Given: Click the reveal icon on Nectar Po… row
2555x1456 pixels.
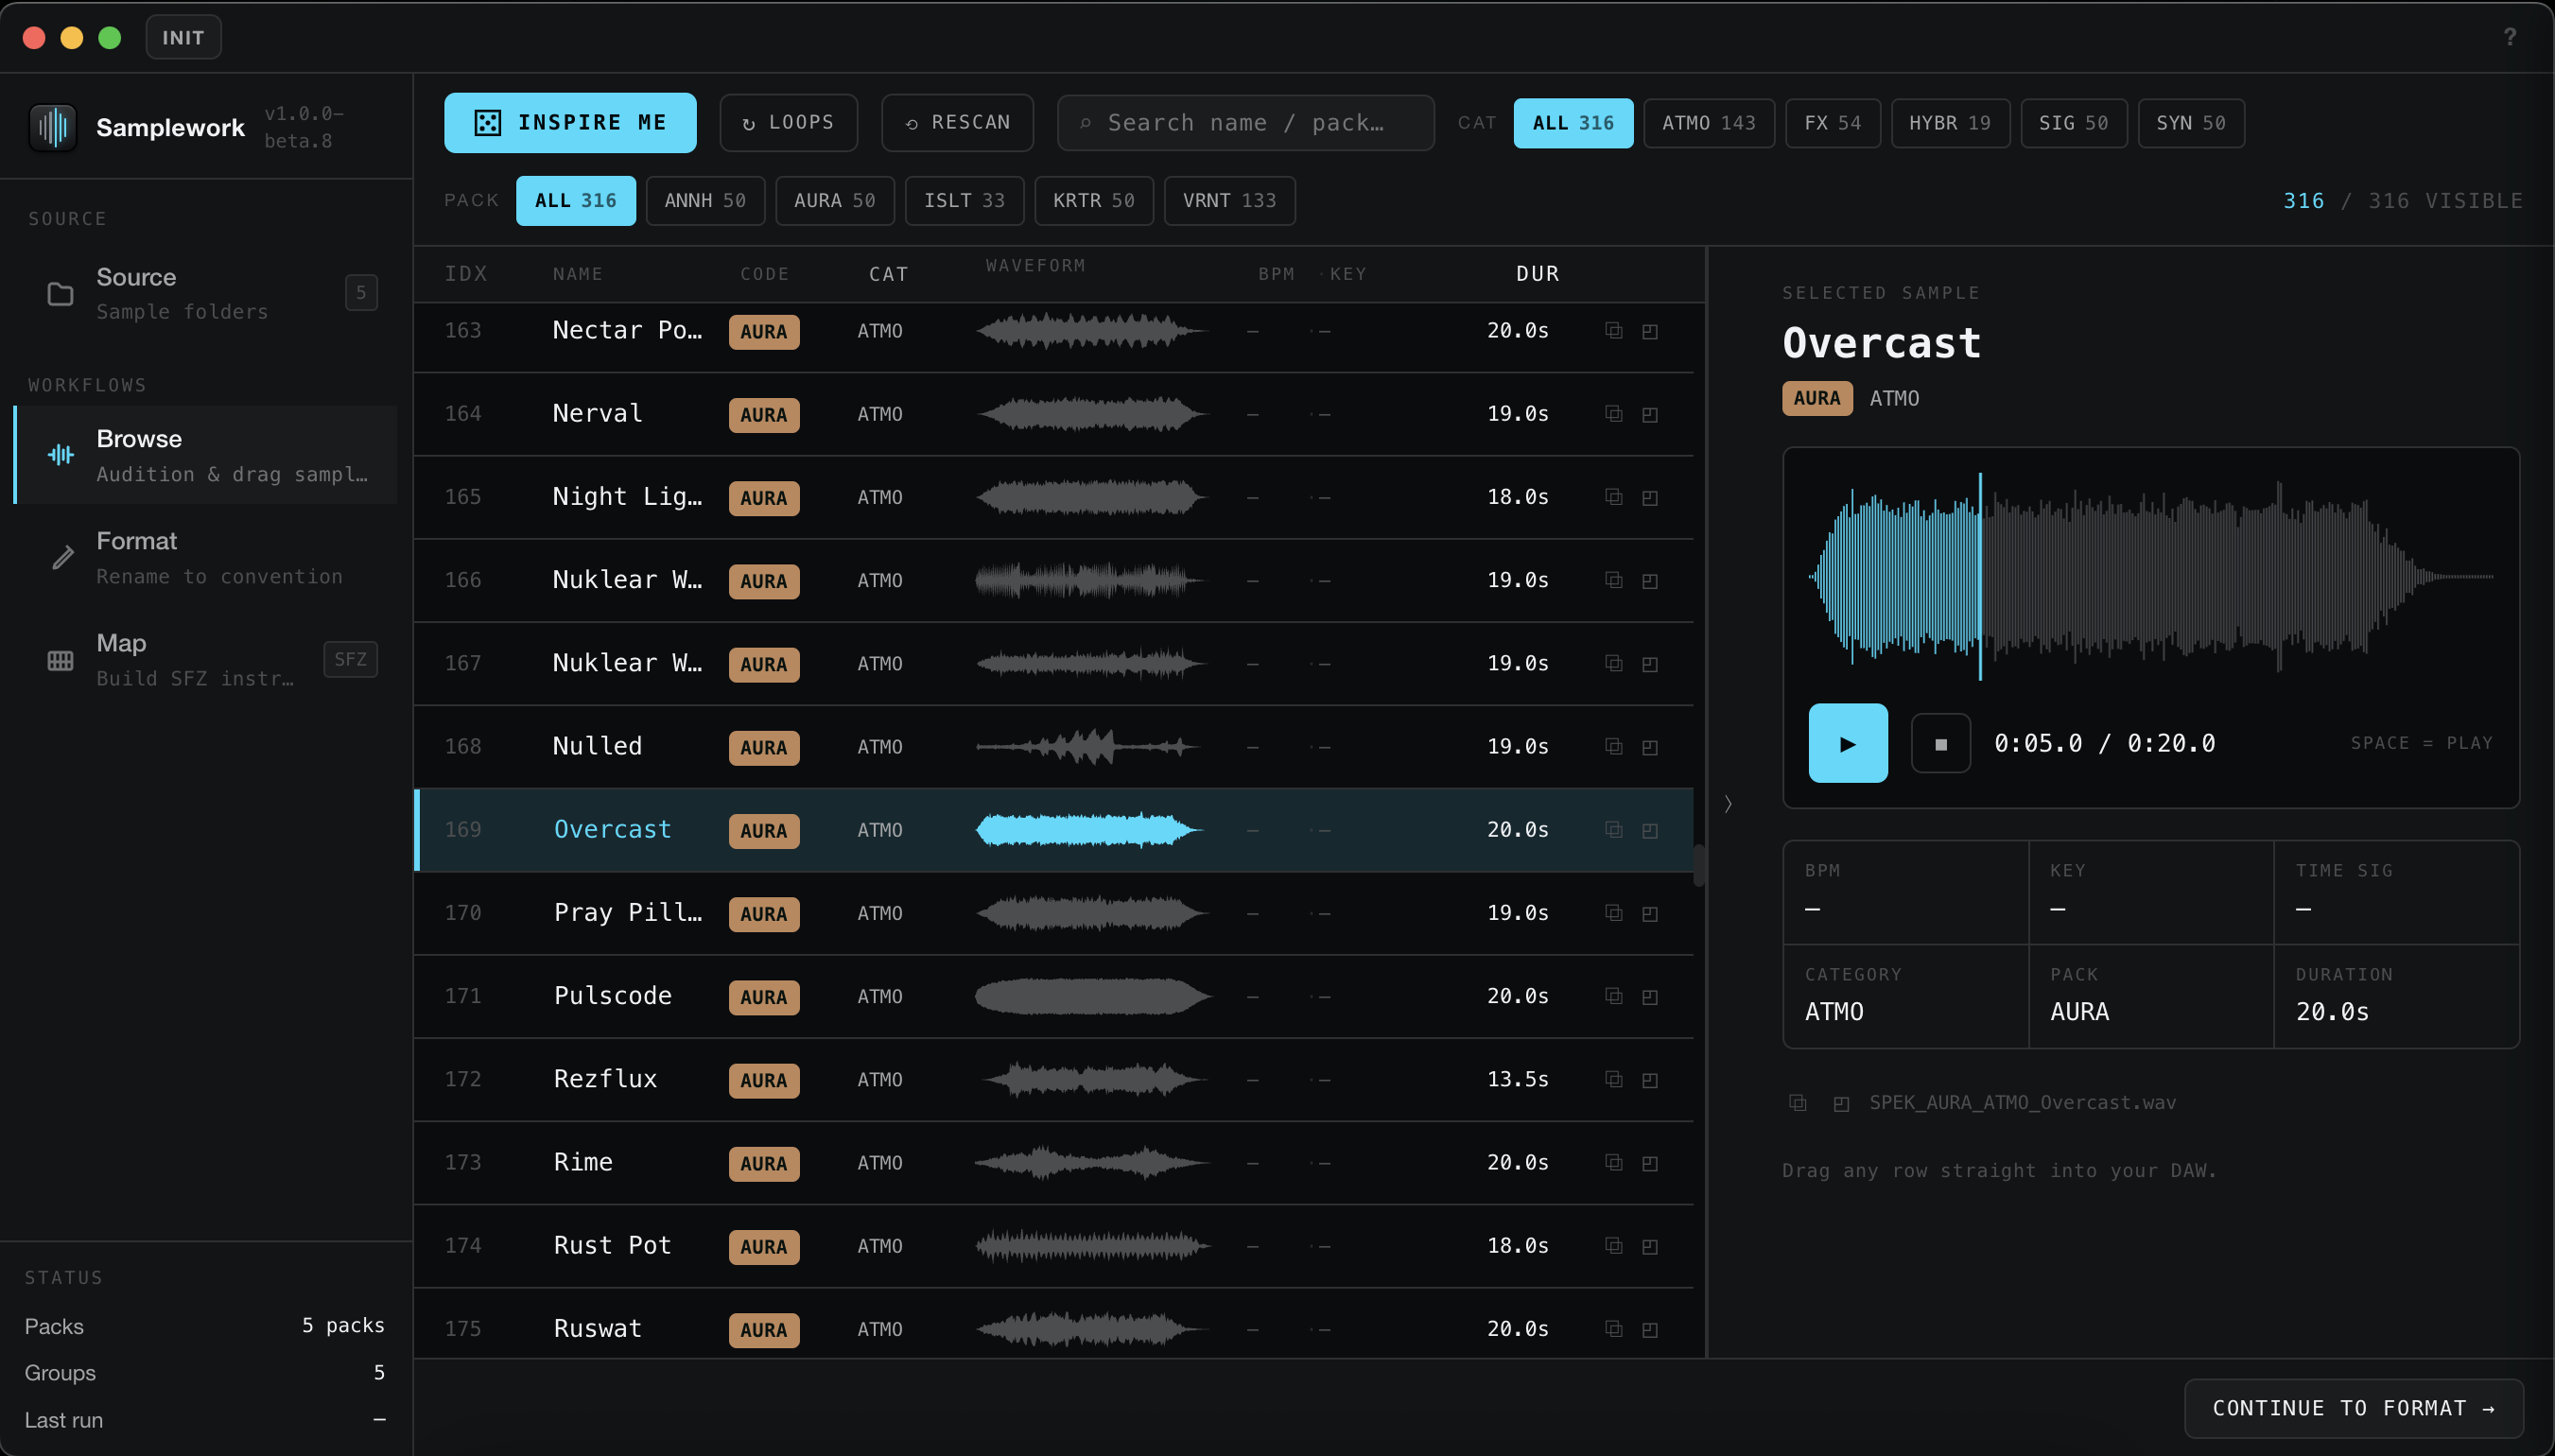Looking at the screenshot, I should (1650, 331).
